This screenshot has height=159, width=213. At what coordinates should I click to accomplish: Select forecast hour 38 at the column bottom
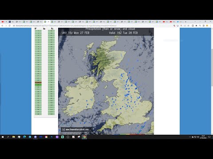(38, 114)
